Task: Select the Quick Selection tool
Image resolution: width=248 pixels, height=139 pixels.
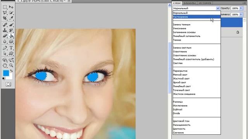Action: (x=11, y=12)
